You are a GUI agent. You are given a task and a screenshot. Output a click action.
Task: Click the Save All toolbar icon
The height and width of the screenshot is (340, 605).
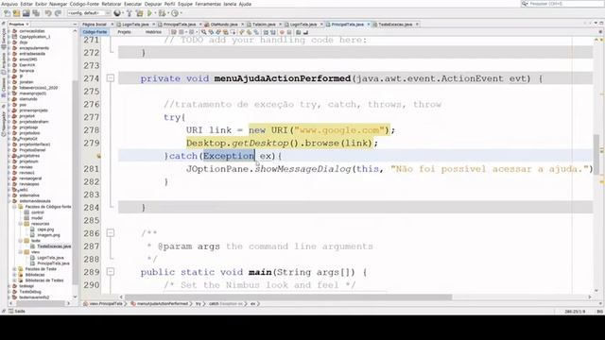point(36,13)
